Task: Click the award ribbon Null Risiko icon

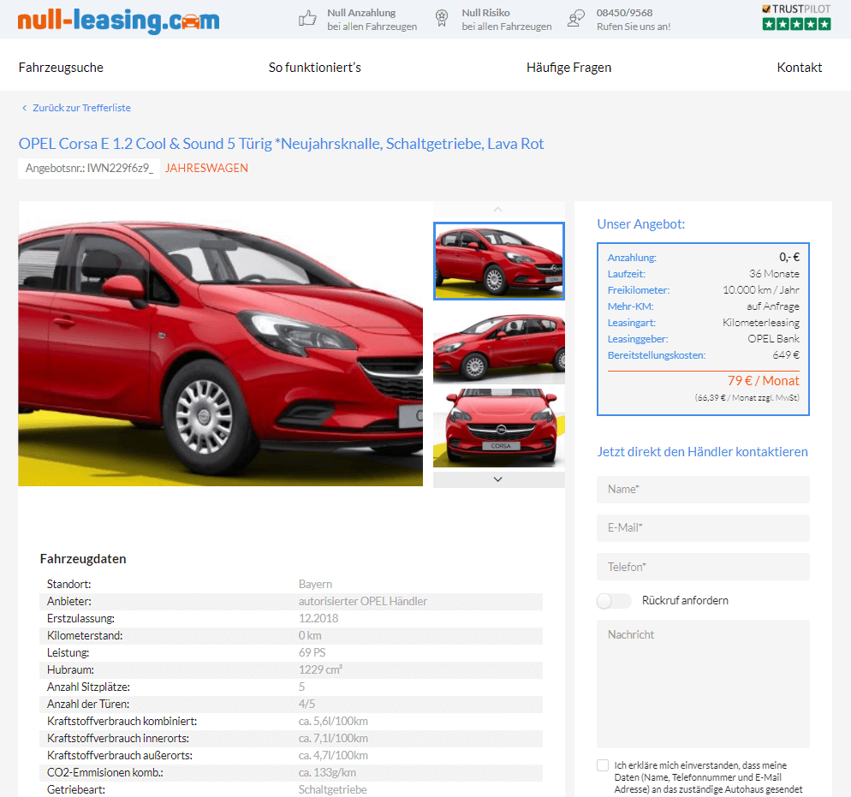Action: coord(442,19)
